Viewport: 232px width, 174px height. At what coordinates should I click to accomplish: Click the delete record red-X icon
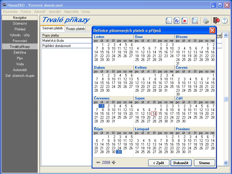click(184, 21)
